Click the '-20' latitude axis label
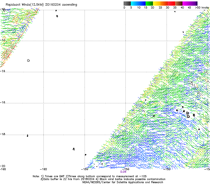The width and height of the screenshot is (210, 184). coord(3,166)
